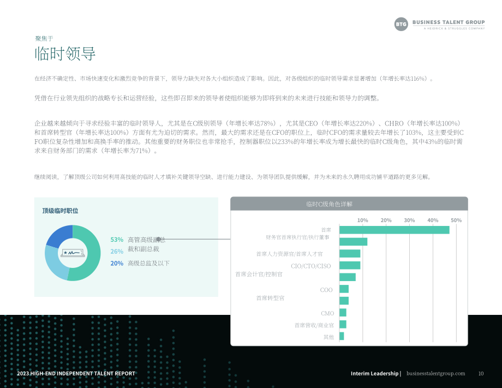Click the COO bar
This screenshot has height=388, width=502.
tap(344, 289)
